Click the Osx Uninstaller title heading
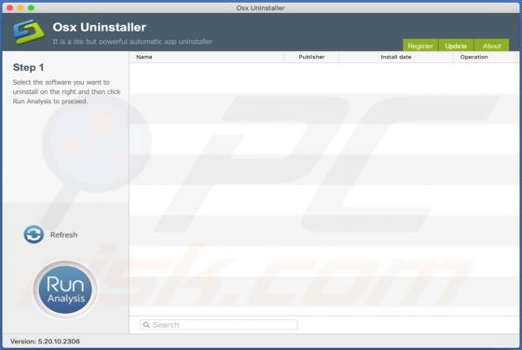Image resolution: width=522 pixels, height=350 pixels. tap(99, 27)
